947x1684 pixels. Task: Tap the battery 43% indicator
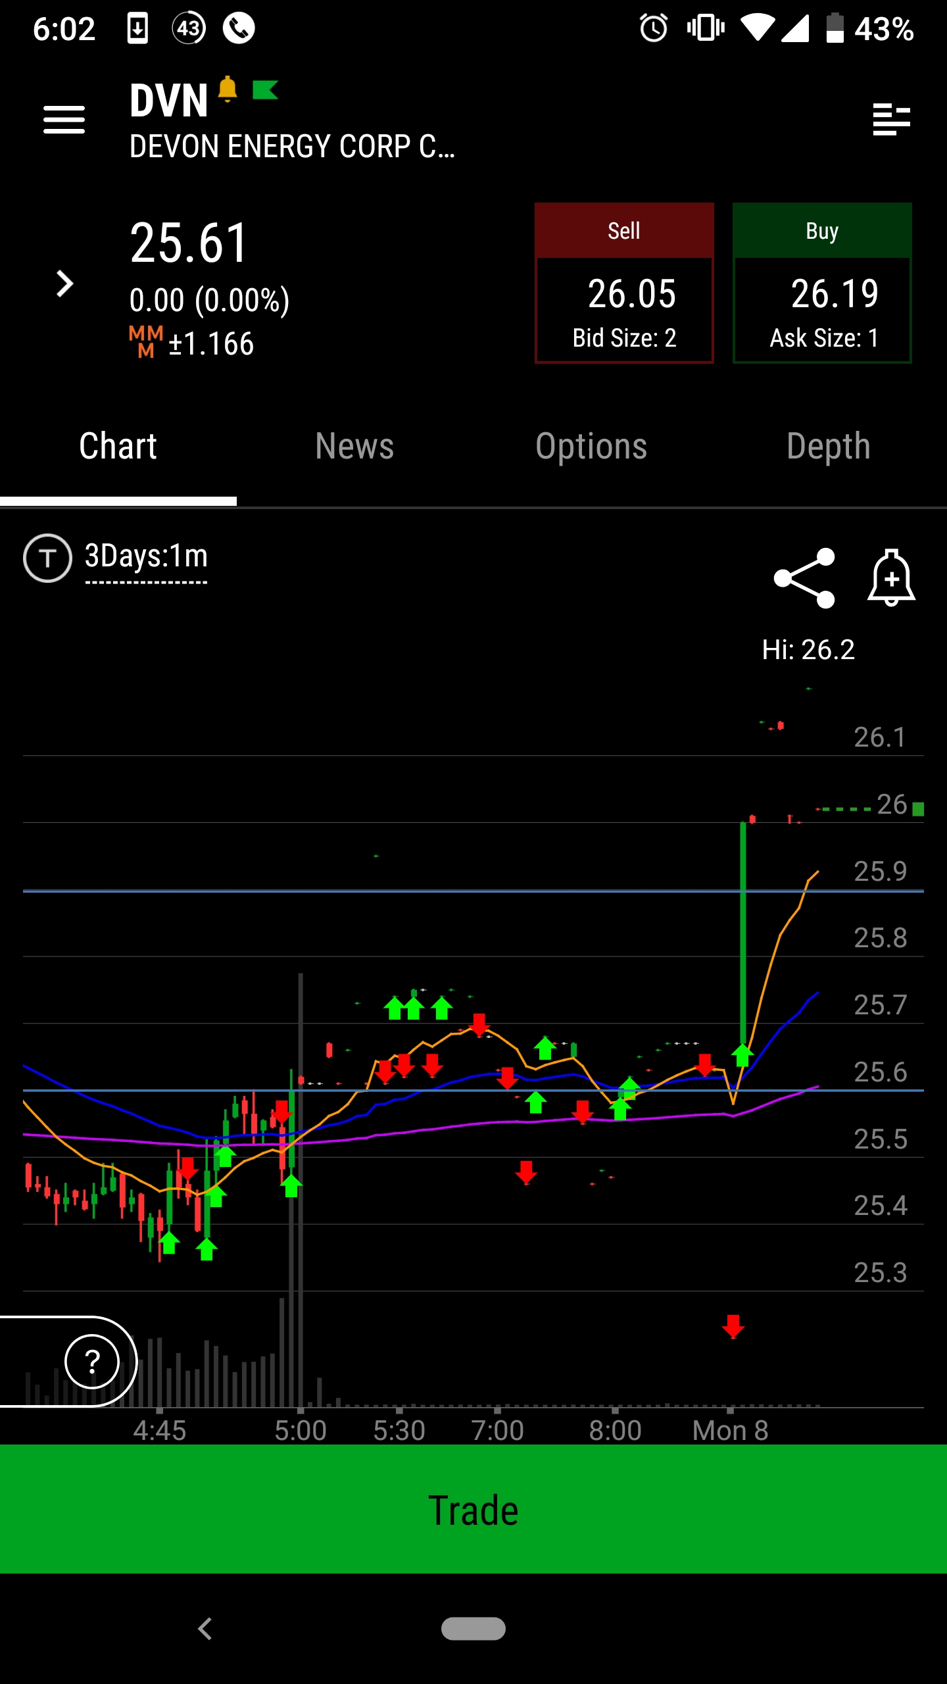pos(870,29)
